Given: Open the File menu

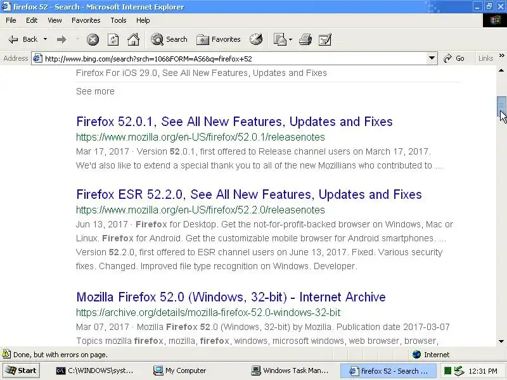Looking at the screenshot, I should pos(11,20).
